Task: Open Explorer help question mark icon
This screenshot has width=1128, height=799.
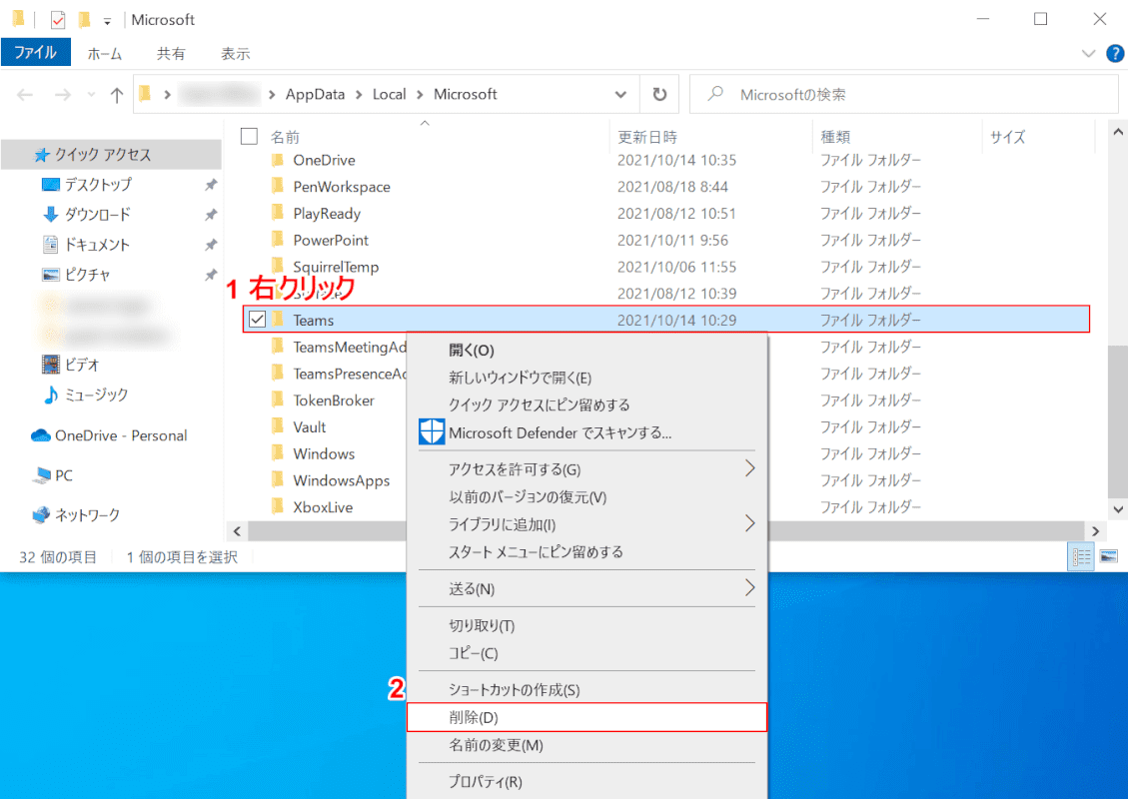Action: click(x=1114, y=53)
